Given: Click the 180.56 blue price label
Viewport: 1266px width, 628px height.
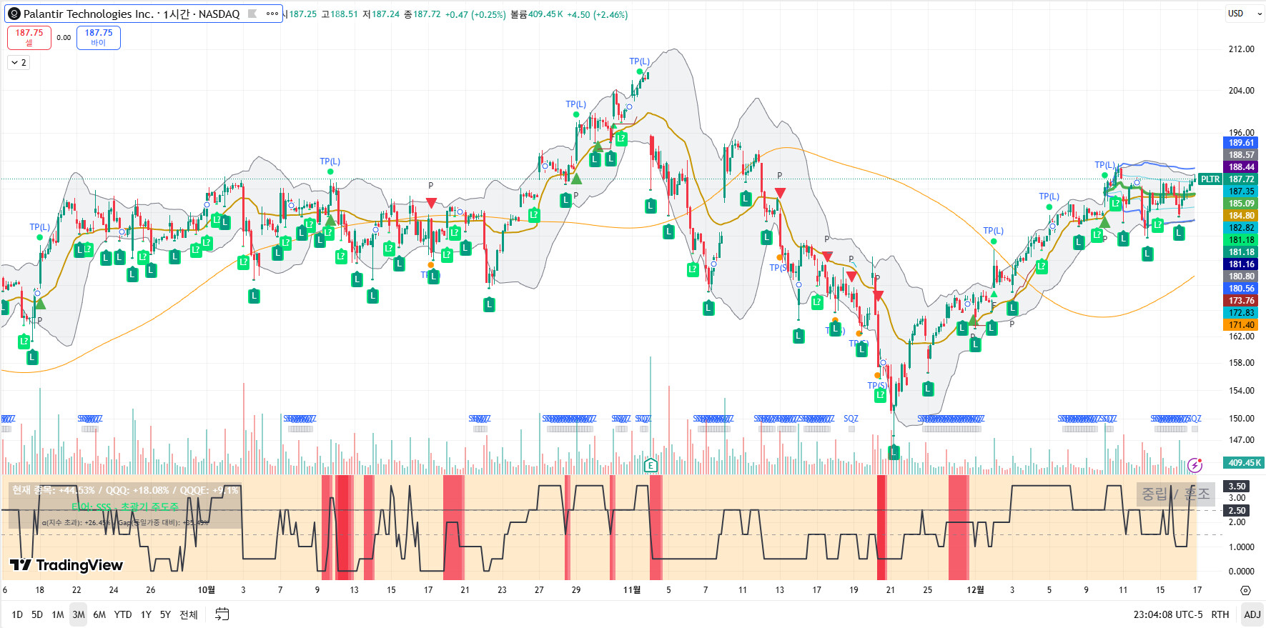Looking at the screenshot, I should point(1242,289).
